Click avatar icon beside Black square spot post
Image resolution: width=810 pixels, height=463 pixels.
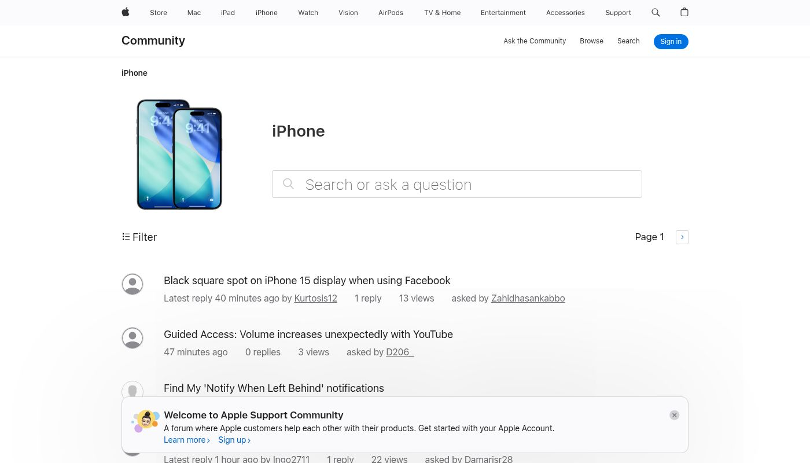(132, 284)
